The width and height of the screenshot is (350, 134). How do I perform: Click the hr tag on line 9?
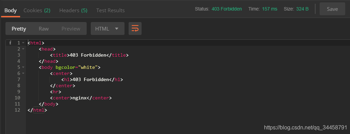[56, 92]
